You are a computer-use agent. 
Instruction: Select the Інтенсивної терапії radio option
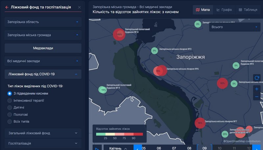click(10, 100)
